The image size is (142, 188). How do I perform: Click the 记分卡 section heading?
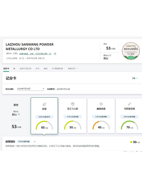coord(11,78)
